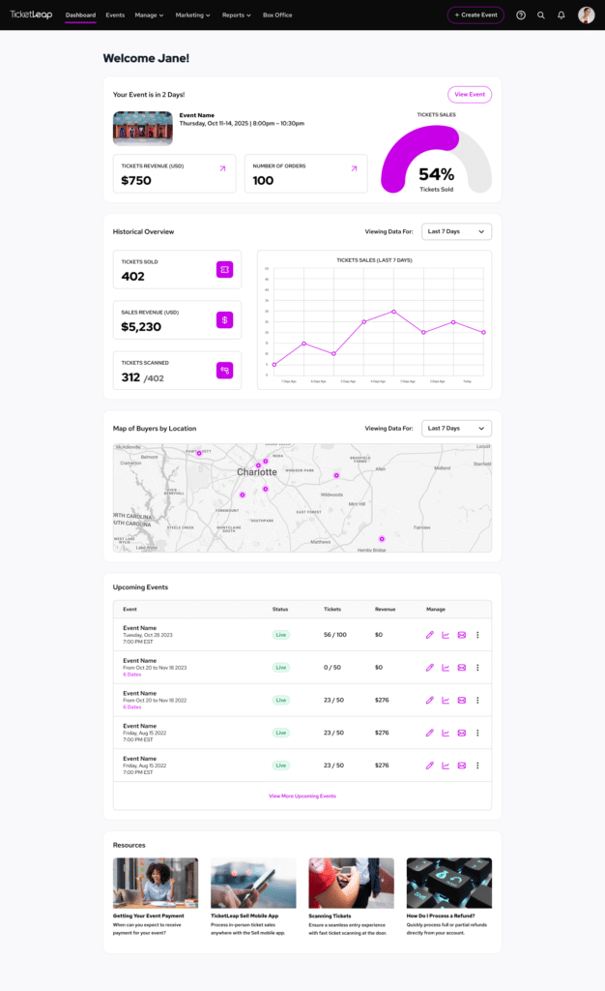Click 6 Dates link under Nov 18 2023 event
The image size is (605, 991).
pos(131,675)
